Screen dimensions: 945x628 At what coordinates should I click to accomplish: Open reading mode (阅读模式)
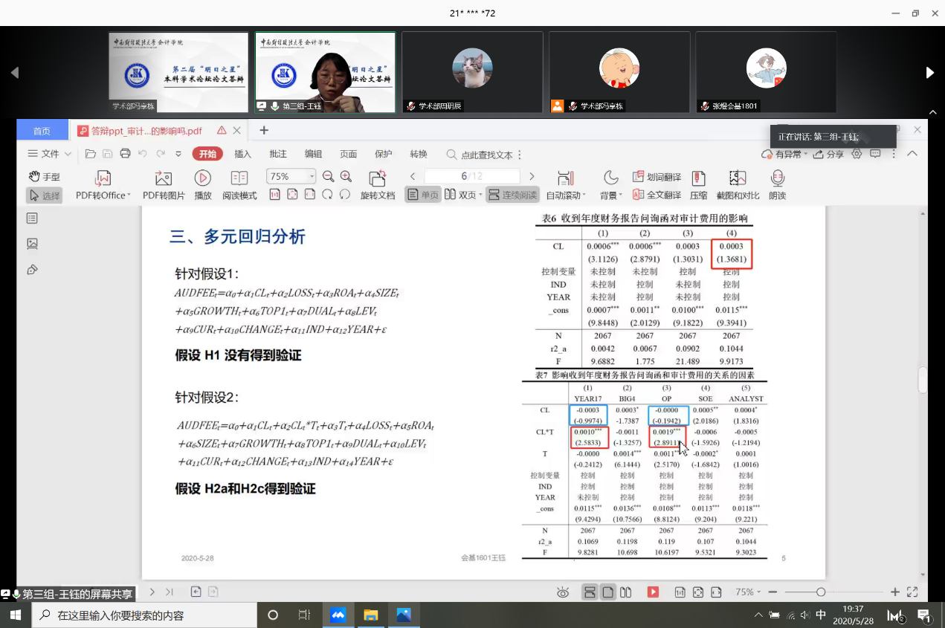pos(239,178)
